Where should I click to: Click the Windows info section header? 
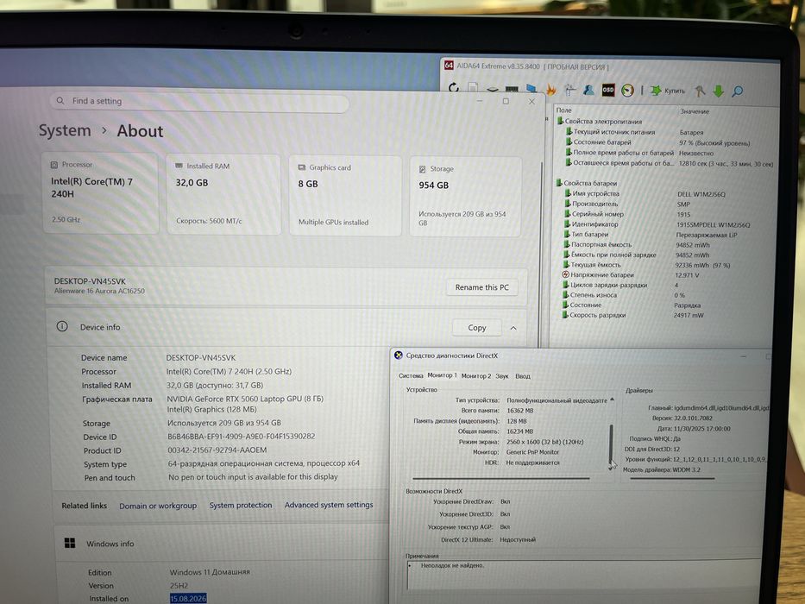point(221,544)
